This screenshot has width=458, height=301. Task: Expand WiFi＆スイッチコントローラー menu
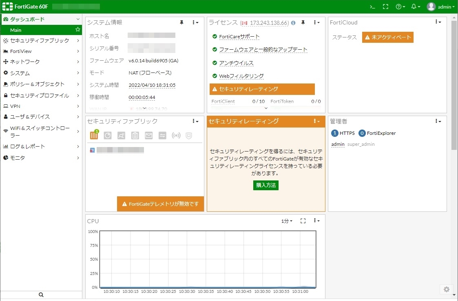click(41, 132)
